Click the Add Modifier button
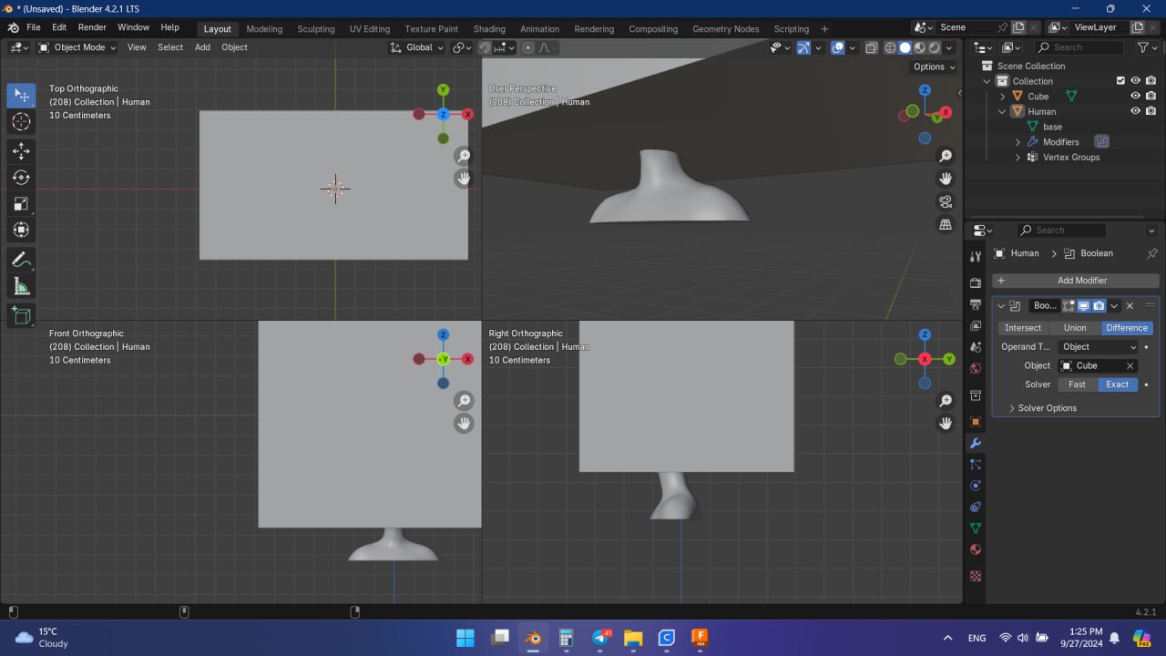This screenshot has width=1166, height=656. point(1075,281)
